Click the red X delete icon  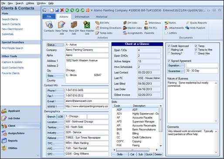[62, 10]
